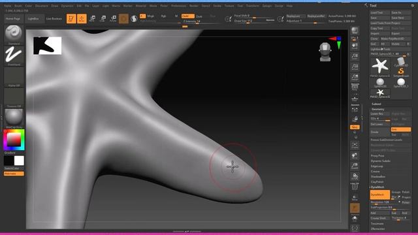Toggle the M material mode
418x235 pixels.
point(176,16)
